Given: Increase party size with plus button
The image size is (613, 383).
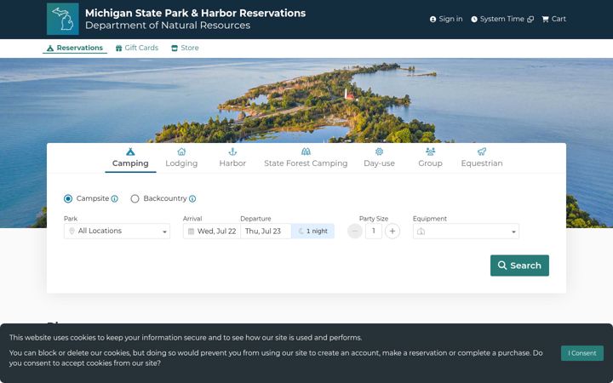Looking at the screenshot, I should tap(392, 231).
